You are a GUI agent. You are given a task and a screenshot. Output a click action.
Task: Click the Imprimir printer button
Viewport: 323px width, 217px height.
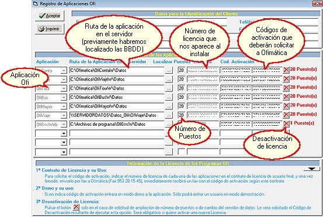pyautogui.click(x=50, y=29)
